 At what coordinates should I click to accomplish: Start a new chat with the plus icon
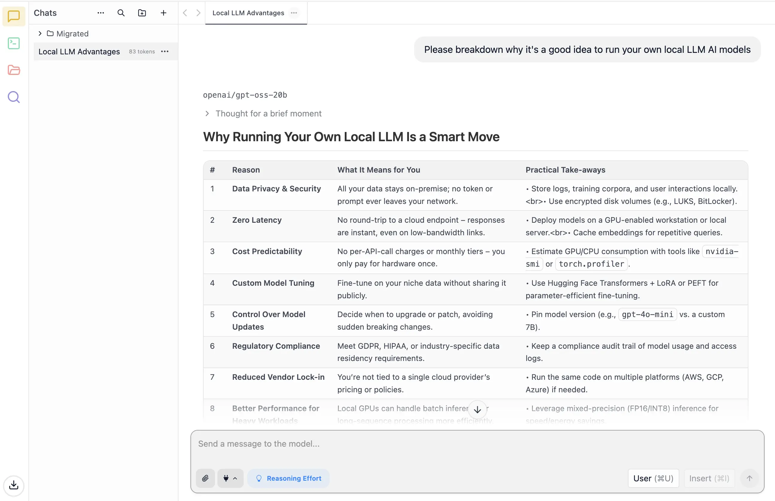tap(163, 13)
